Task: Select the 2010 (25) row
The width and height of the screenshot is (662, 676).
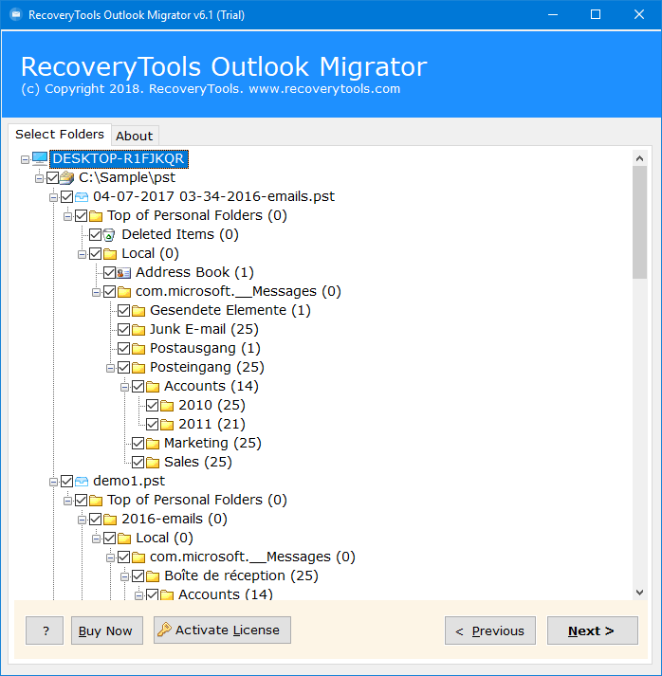Action: [211, 405]
